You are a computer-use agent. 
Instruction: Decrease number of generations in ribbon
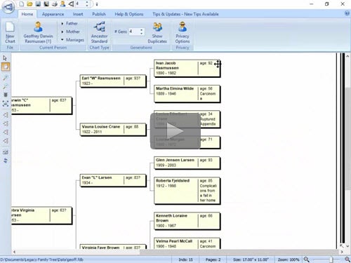pyautogui.click(x=142, y=34)
